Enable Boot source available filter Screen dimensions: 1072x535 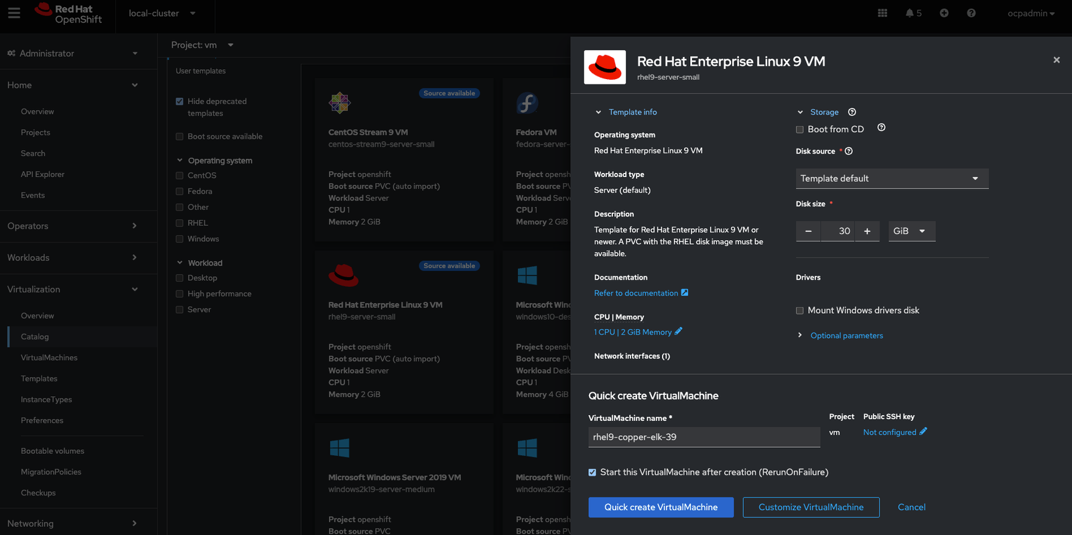tap(180, 136)
